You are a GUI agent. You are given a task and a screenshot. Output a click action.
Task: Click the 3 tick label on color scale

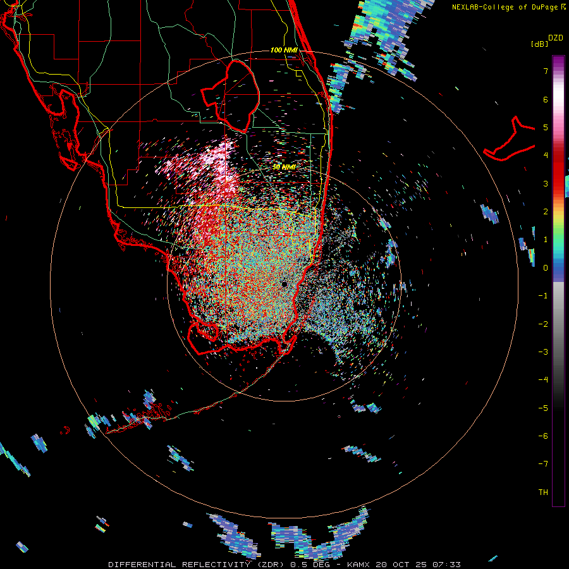coord(546,183)
